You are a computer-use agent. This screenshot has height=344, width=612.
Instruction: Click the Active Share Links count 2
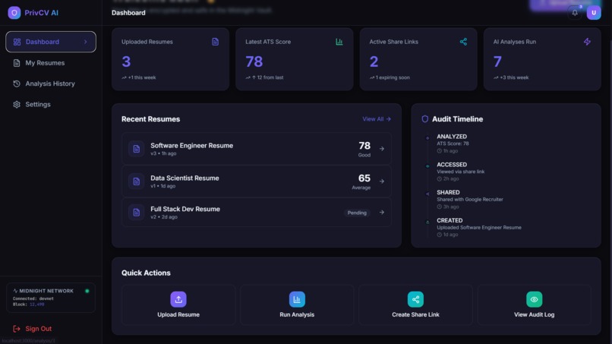pos(374,62)
